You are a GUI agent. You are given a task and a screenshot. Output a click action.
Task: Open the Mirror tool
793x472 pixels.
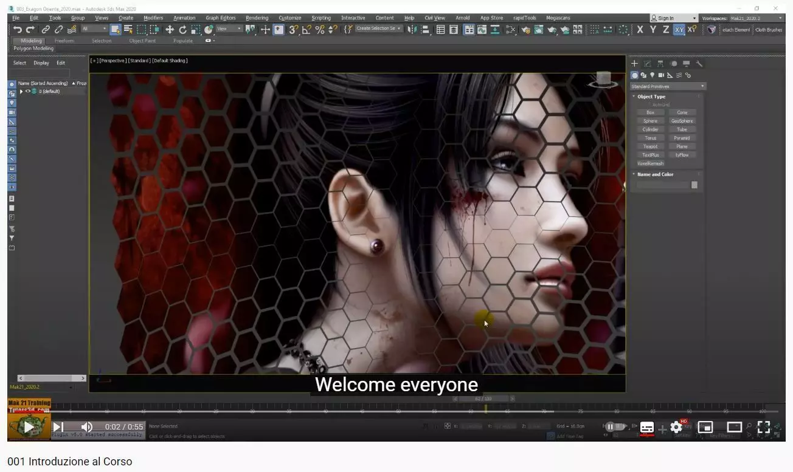(412, 29)
